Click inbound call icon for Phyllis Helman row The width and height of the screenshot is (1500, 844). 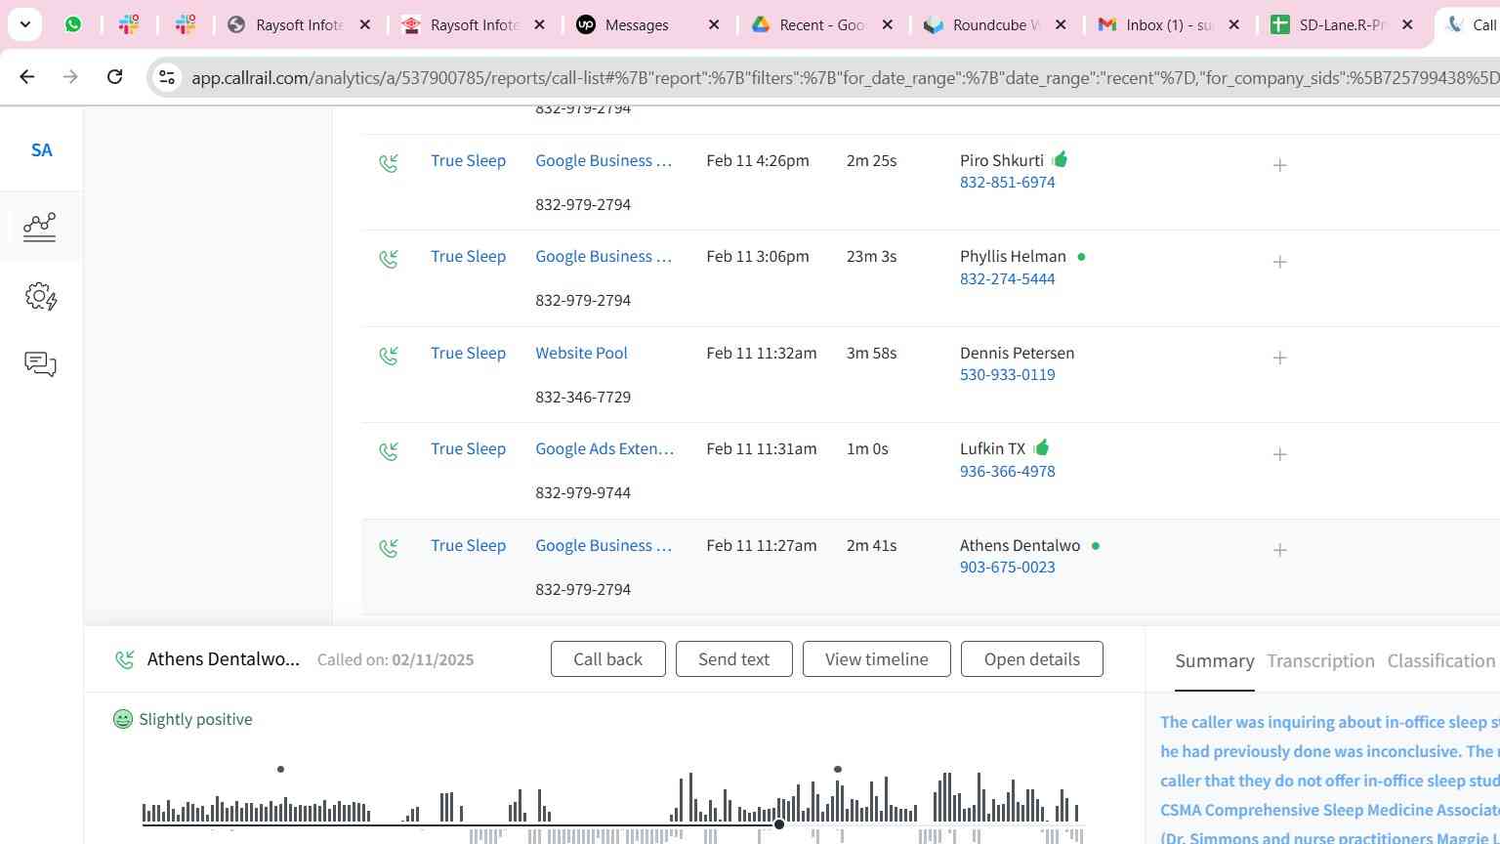(389, 259)
